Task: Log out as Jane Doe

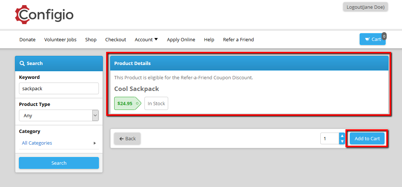Action: 365,7
